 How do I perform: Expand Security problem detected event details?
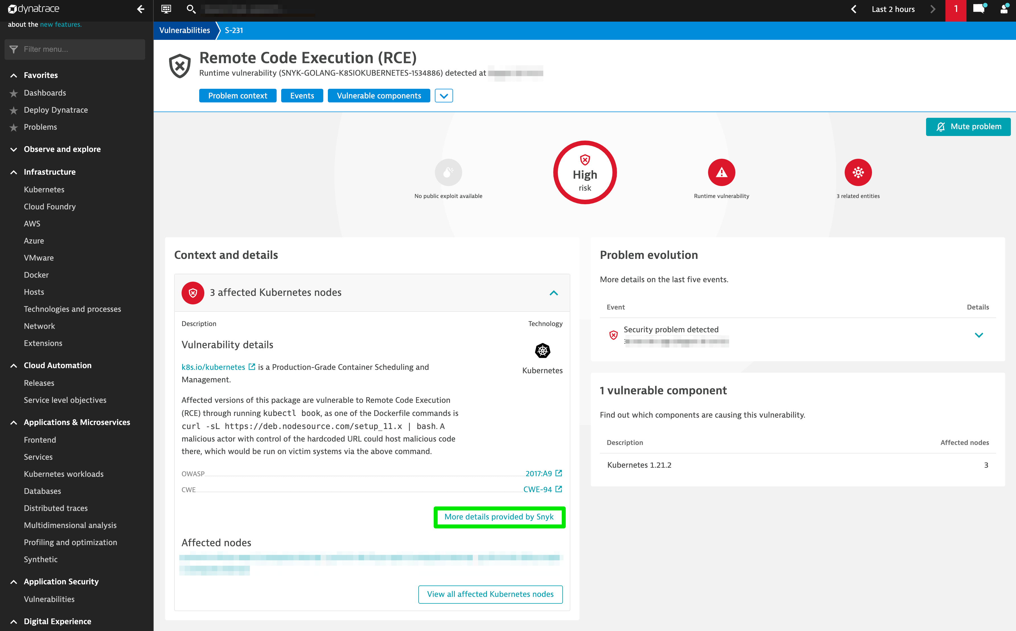click(x=979, y=335)
